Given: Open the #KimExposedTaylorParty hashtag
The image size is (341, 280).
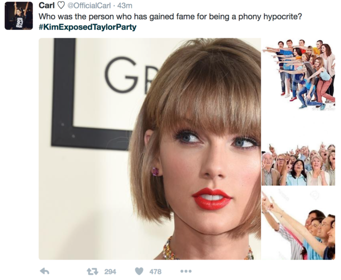Looking at the screenshot, I should coord(87,27).
